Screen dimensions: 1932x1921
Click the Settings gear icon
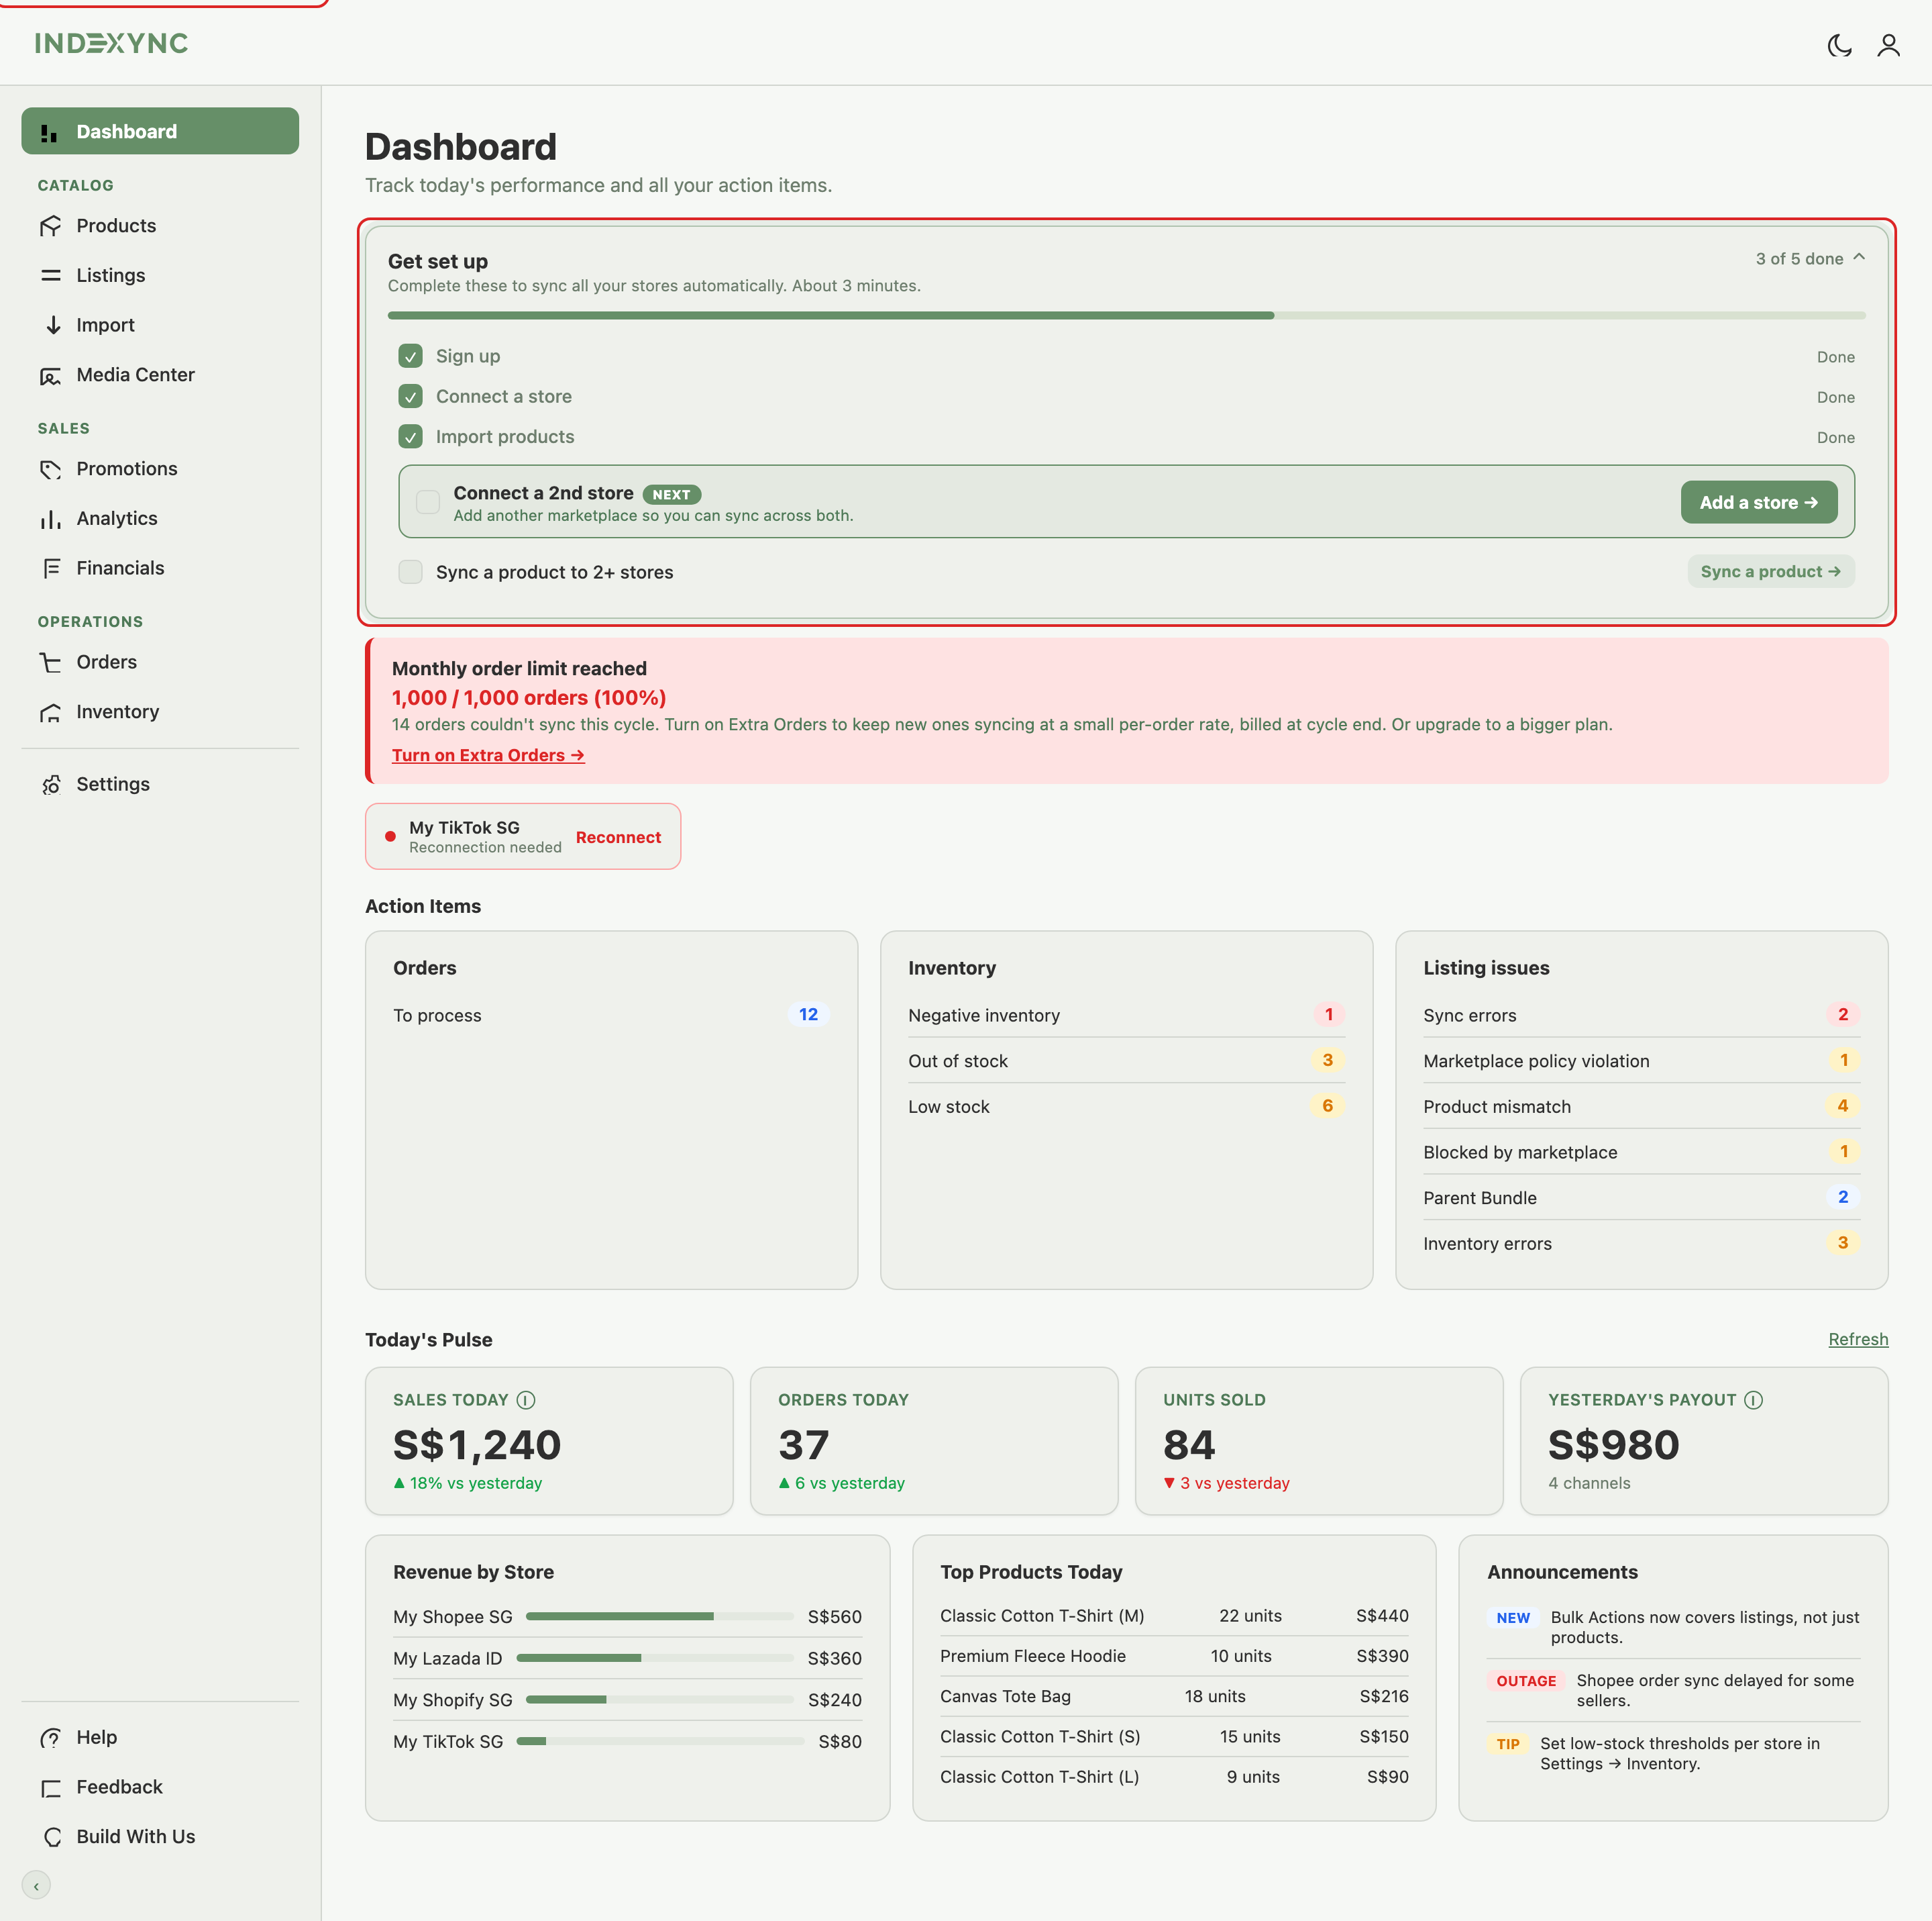[x=50, y=785]
